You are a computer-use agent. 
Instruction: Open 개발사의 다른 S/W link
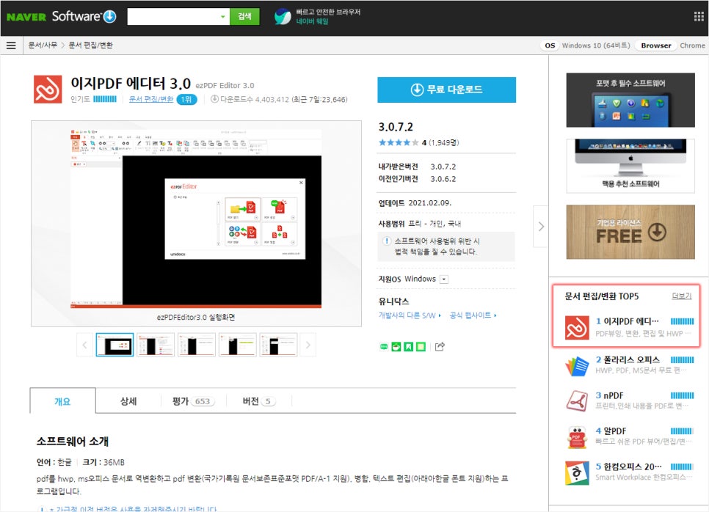(410, 315)
